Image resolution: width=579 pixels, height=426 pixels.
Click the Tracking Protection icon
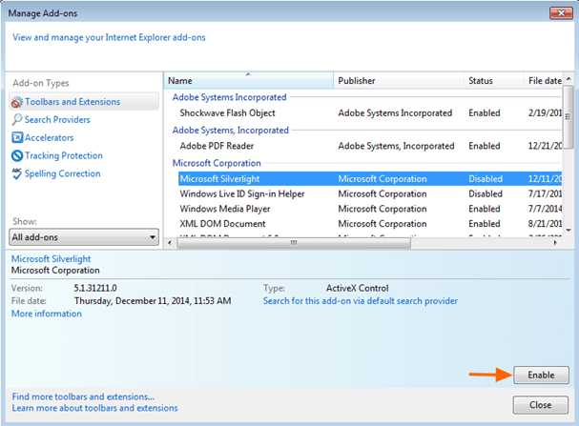pyautogui.click(x=17, y=155)
